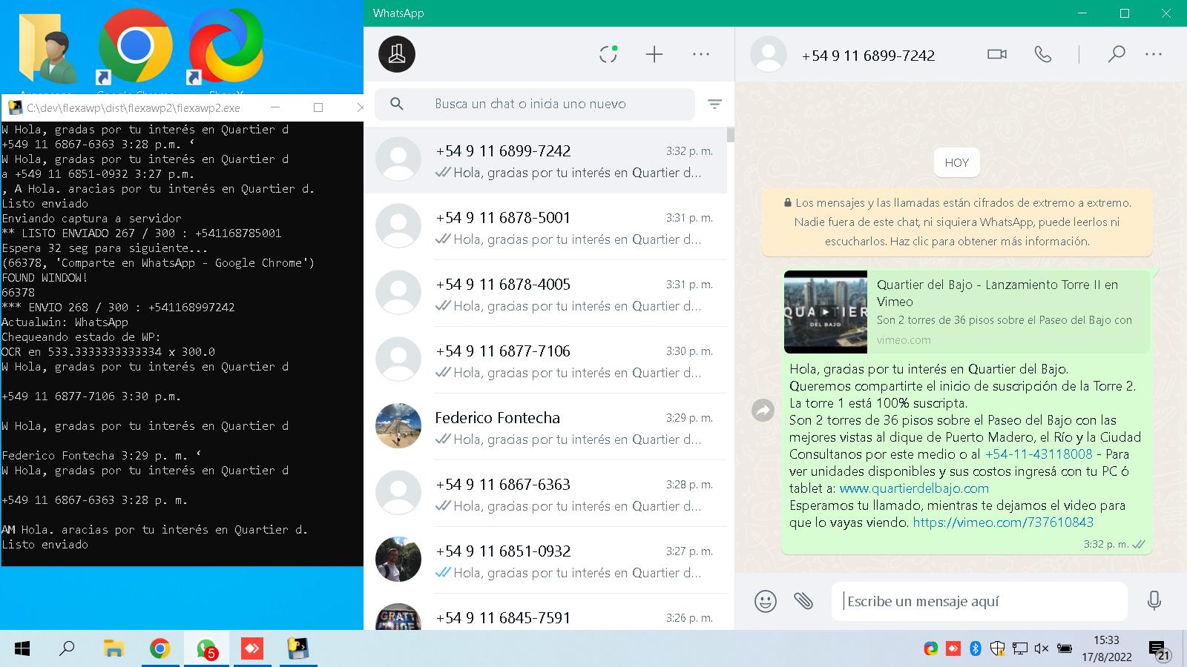This screenshot has height=667, width=1187.
Task: Click contact number in chat header
Action: [x=868, y=56]
